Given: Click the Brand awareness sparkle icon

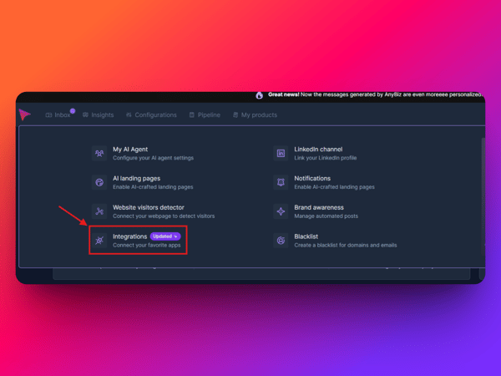Looking at the screenshot, I should pyautogui.click(x=281, y=211).
